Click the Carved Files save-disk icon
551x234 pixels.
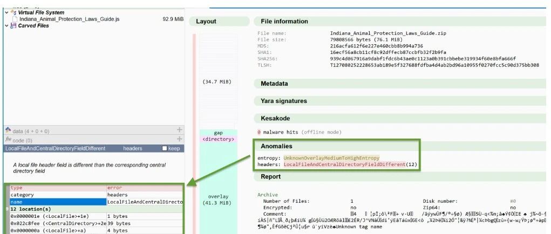click(13, 25)
